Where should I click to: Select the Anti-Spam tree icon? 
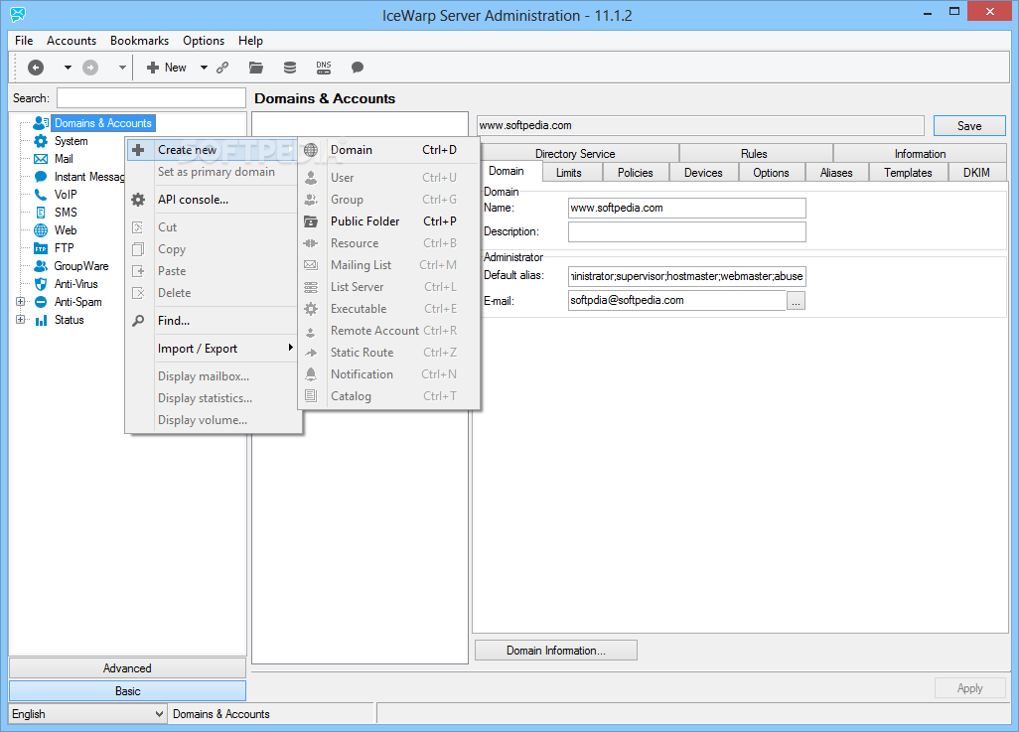(x=41, y=302)
